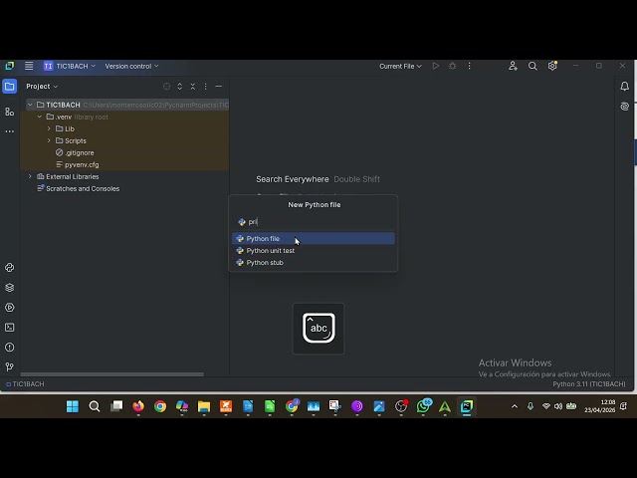637x478 pixels.
Task: Open run toolbar more actions menu
Action: pyautogui.click(x=469, y=66)
